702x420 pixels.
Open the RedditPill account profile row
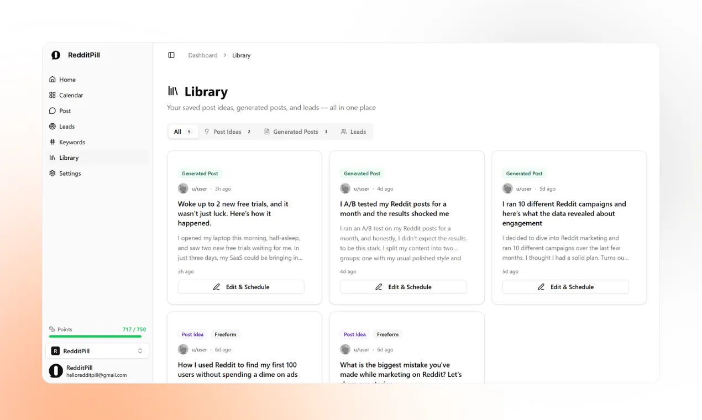pyautogui.click(x=97, y=371)
